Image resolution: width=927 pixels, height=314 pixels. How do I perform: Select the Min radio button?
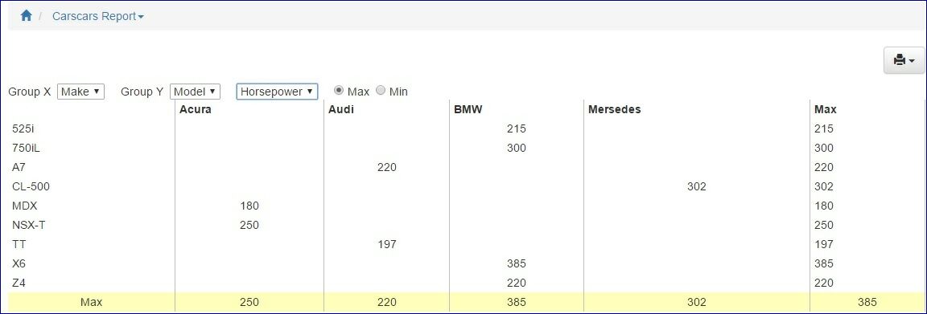381,90
